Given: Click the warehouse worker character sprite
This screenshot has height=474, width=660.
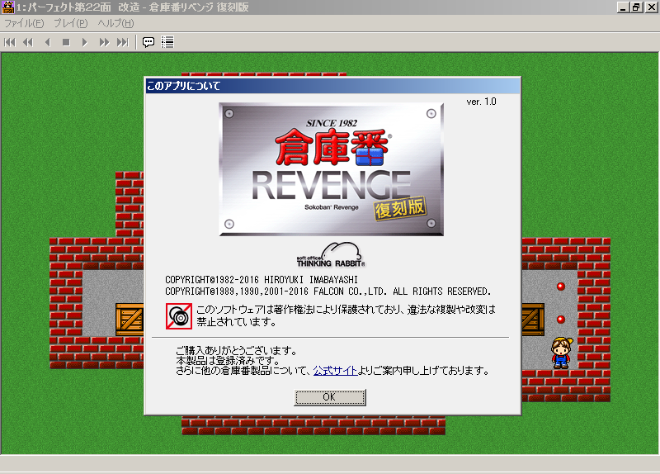Looking at the screenshot, I should pos(561,351).
